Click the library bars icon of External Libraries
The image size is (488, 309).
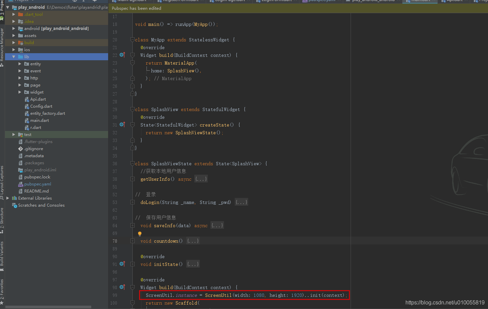tap(14, 198)
